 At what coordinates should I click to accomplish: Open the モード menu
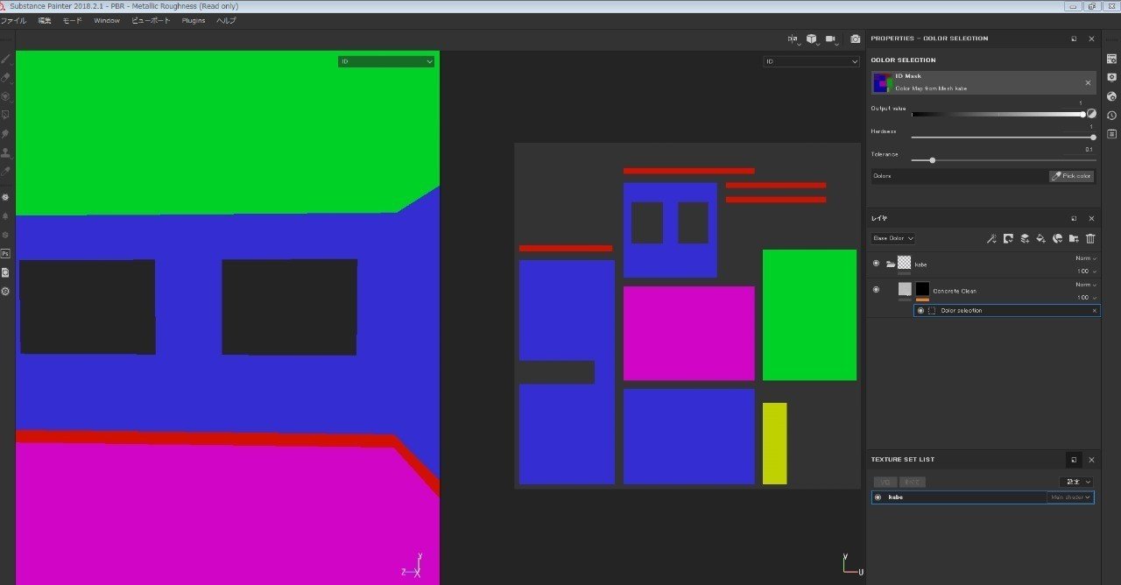tap(72, 20)
